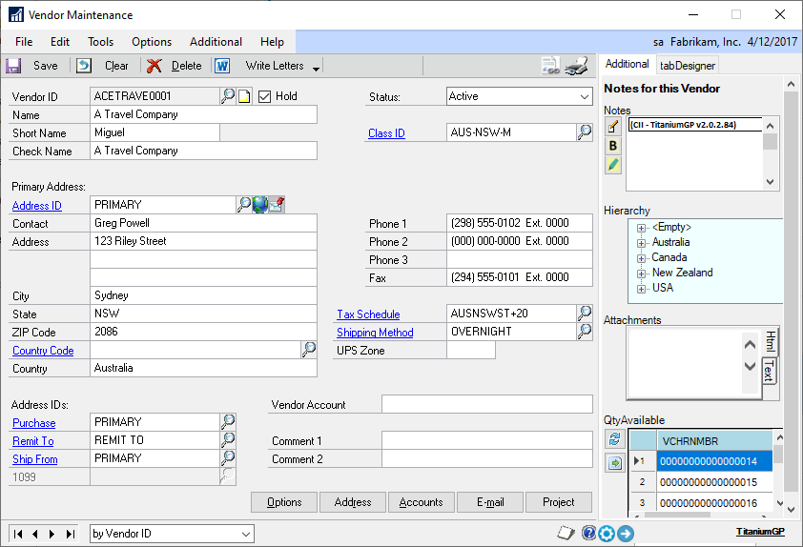Click the red X Delete icon

154,66
